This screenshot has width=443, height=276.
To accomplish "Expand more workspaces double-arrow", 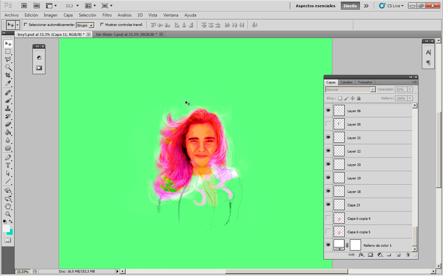I will click(x=366, y=6).
